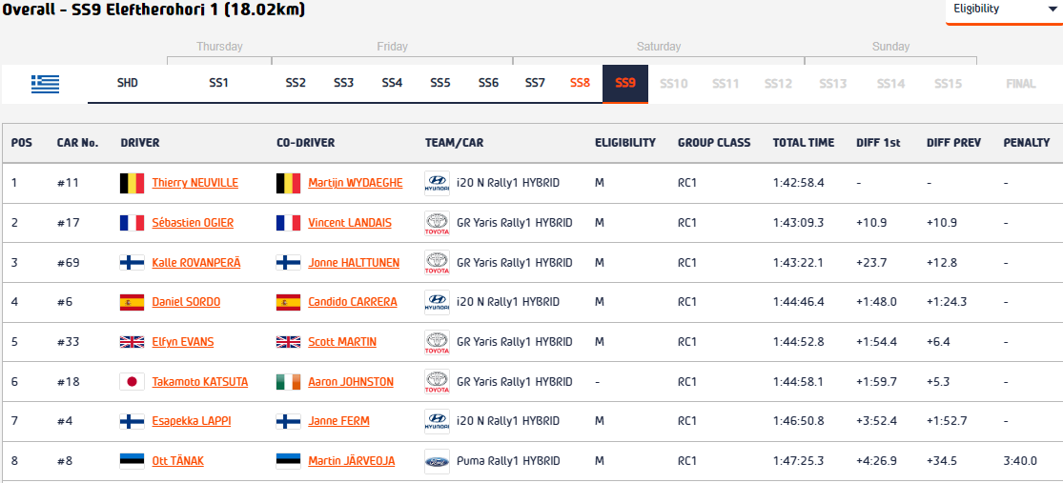Click Ireland flag beside Aaron Johnston
This screenshot has height=483, width=1063.
point(288,382)
